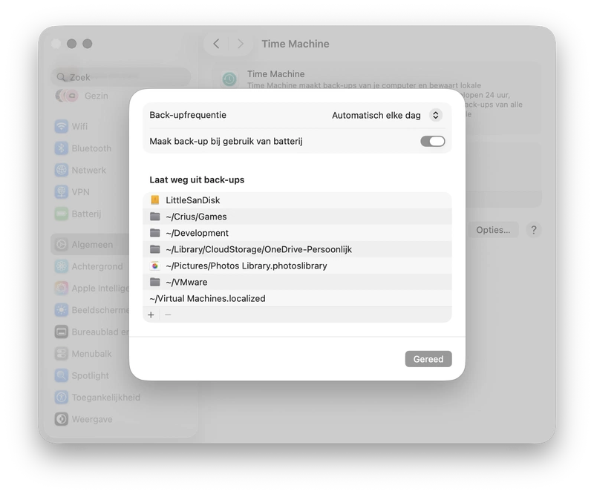Add a new exclusion with the plus button
Viewport: 594px width, 494px height.
pyautogui.click(x=151, y=314)
